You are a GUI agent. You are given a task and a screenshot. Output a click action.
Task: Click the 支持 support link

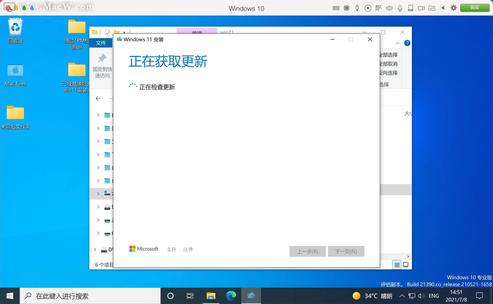point(171,249)
